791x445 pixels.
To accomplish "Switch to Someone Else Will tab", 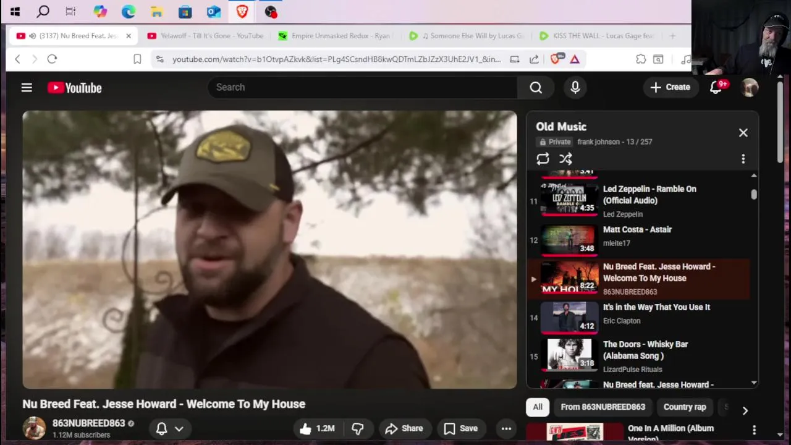I will coord(467,36).
